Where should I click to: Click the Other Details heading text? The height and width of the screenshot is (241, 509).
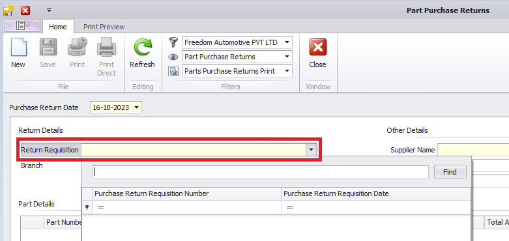(407, 130)
